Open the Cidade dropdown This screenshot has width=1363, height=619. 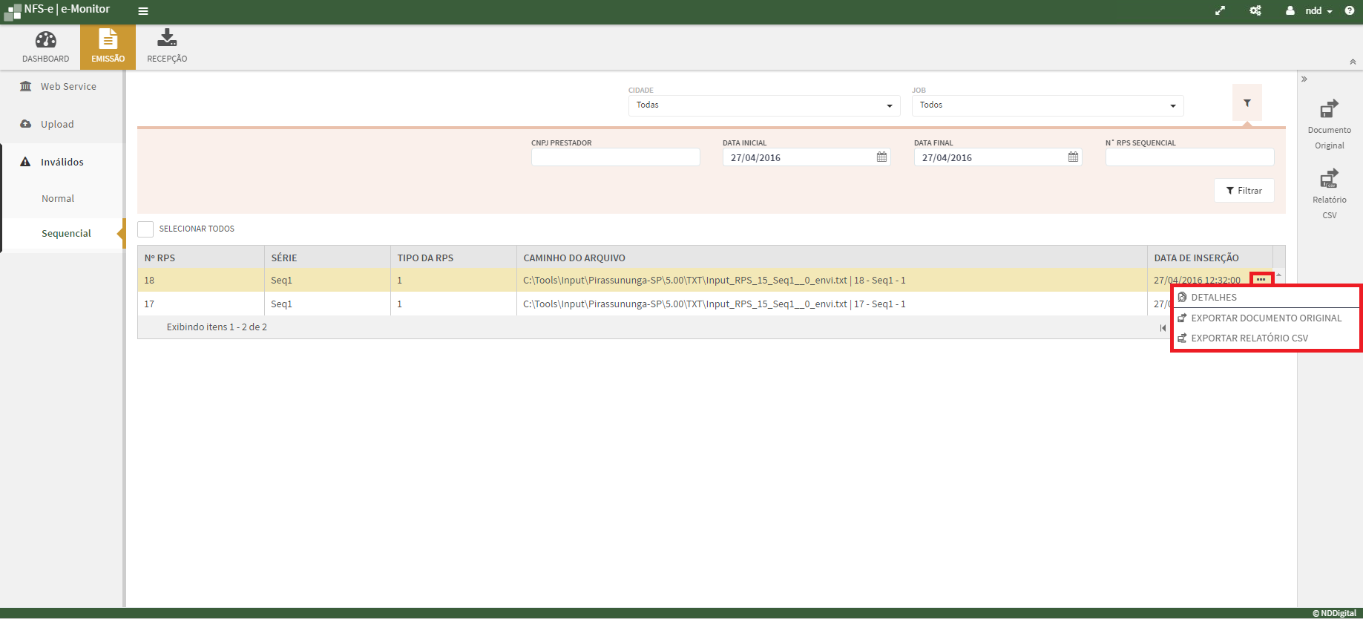tap(764, 105)
